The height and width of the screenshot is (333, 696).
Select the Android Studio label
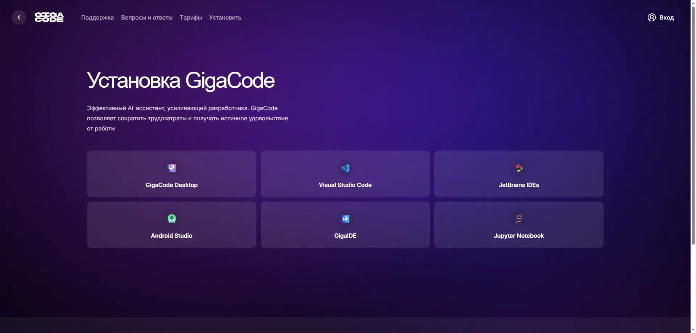(x=171, y=236)
